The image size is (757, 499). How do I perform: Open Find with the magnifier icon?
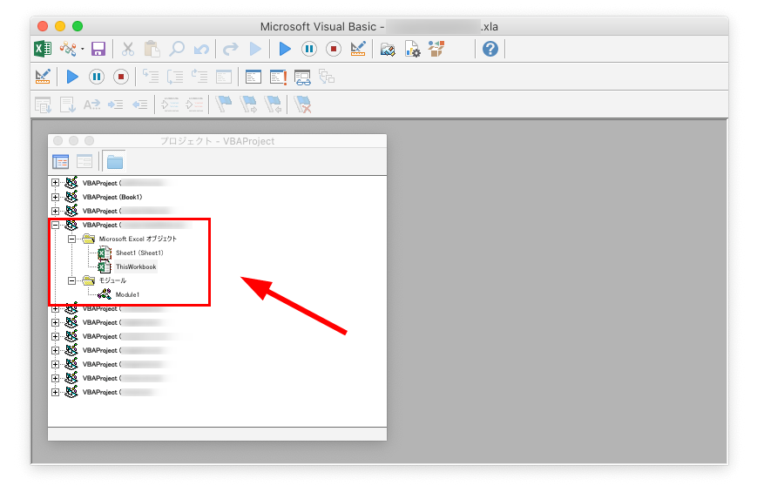pos(177,49)
